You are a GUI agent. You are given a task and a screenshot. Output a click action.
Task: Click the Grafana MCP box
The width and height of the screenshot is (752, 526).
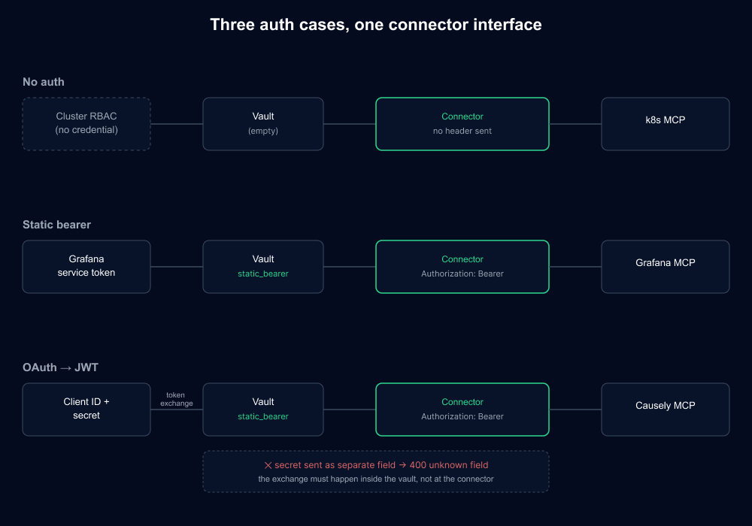point(666,267)
